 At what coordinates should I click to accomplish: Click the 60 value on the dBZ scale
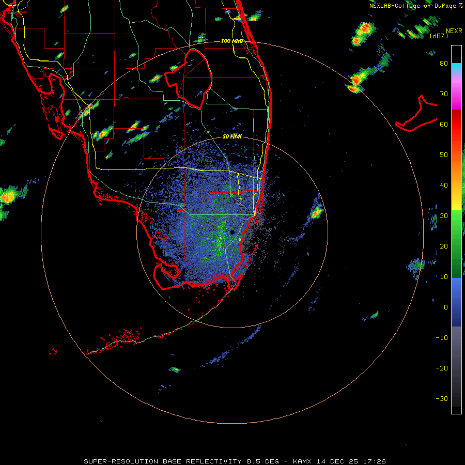point(444,125)
